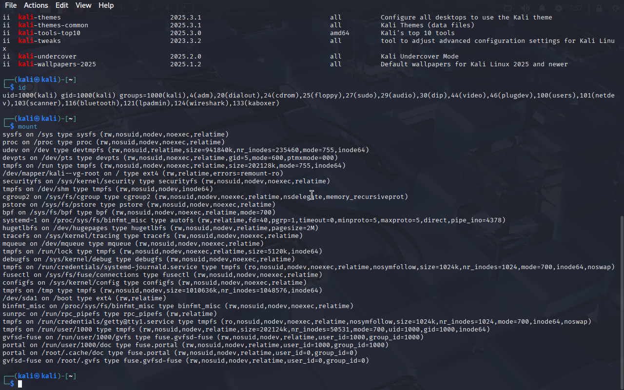Click the 'fusectl on /sys/fs/fuse/connections' line
The image size is (624, 390).
[x=162, y=275]
